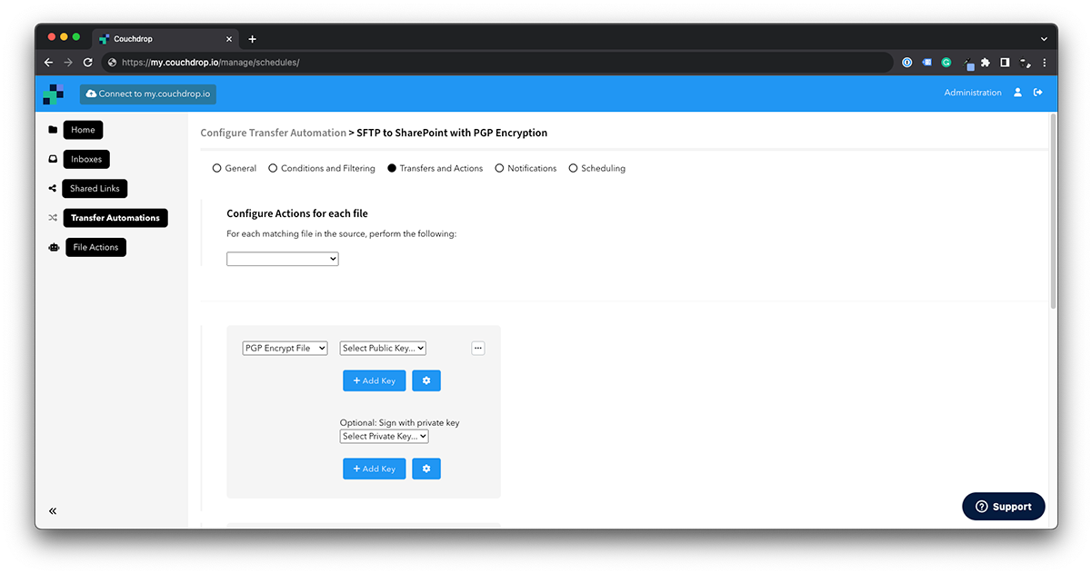Select the General step radio button
Image resolution: width=1091 pixels, height=573 pixels.
(x=216, y=168)
